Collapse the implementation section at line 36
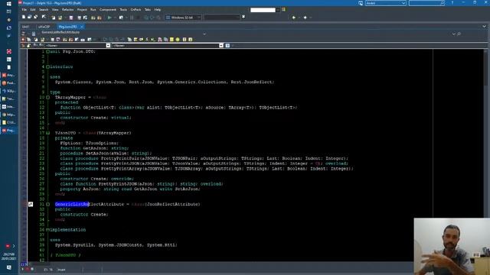The height and width of the screenshot is (275, 490). (x=47, y=230)
